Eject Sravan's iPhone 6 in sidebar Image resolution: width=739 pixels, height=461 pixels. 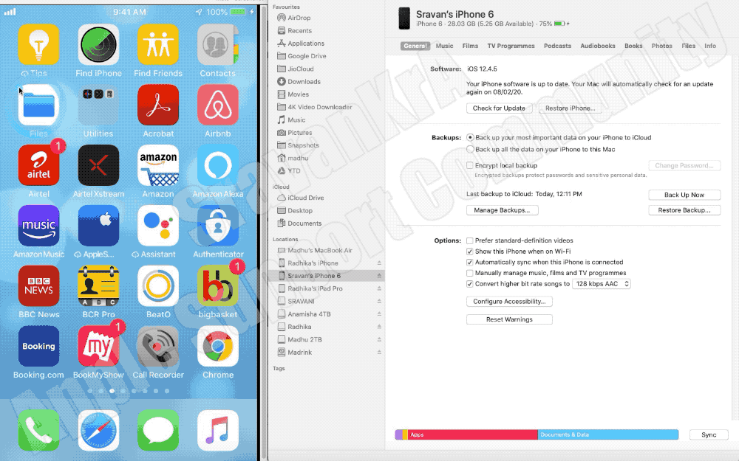tap(379, 276)
